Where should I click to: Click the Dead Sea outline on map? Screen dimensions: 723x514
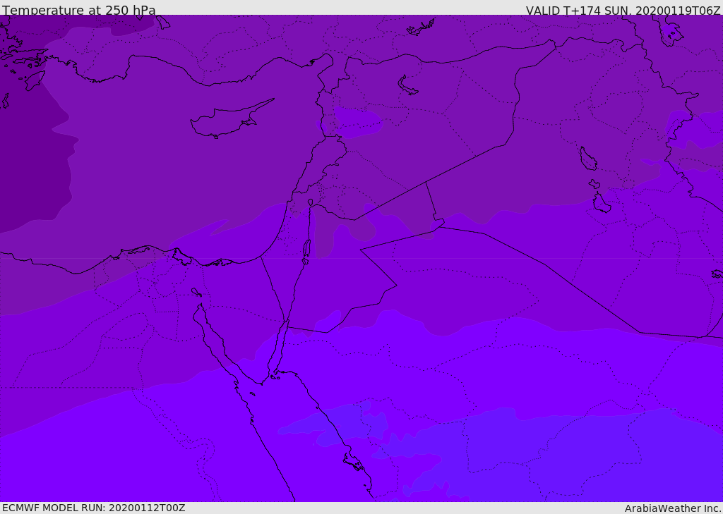point(306,252)
